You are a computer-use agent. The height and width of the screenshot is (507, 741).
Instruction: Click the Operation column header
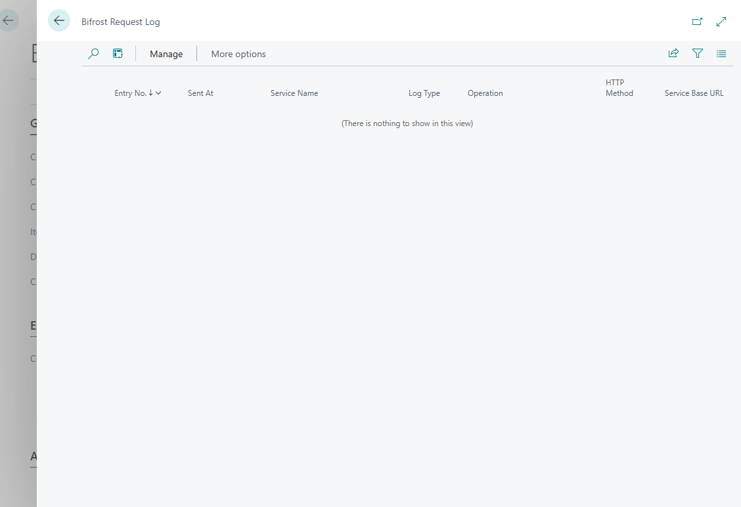pyautogui.click(x=485, y=93)
